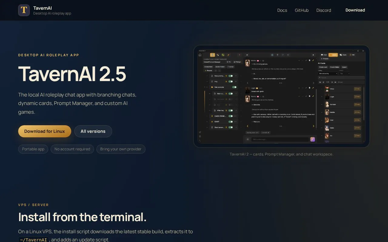Click the "Download for Linux" button
The height and width of the screenshot is (242, 388).
point(45,131)
